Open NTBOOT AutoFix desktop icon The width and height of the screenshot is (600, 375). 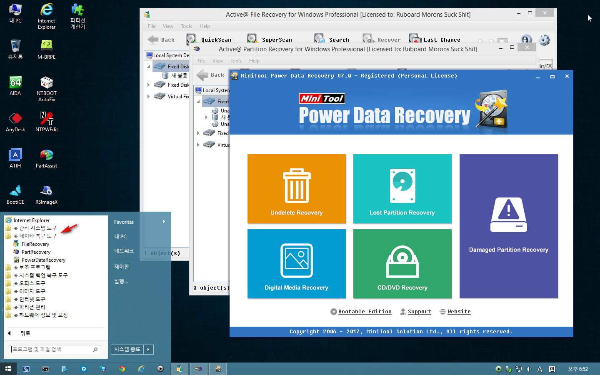pyautogui.click(x=47, y=89)
